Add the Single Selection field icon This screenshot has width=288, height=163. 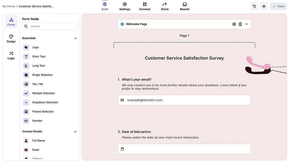[26, 75]
